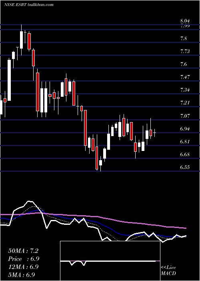Click the 6.68 price level label
The image size is (200, 281).
(185, 155)
